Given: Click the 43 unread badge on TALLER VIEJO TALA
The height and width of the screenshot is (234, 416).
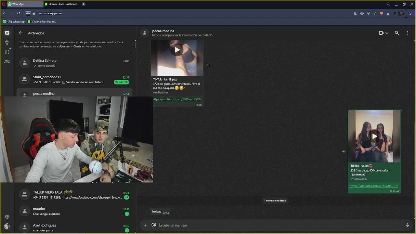Looking at the screenshot, I should (126, 198).
